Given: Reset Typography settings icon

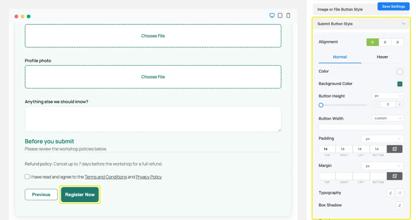Looking at the screenshot, I should pyautogui.click(x=400, y=193).
